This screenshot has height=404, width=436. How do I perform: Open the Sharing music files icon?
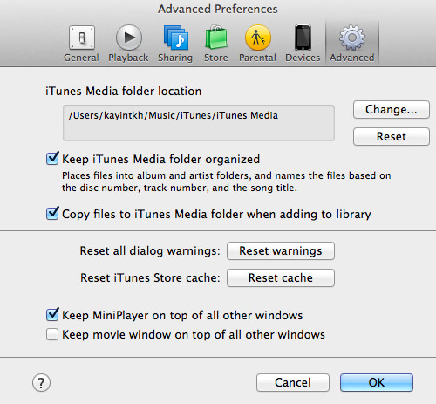pyautogui.click(x=176, y=38)
